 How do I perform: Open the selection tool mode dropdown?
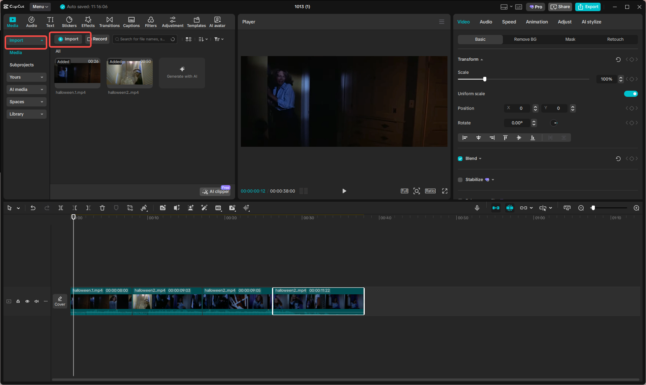(x=18, y=208)
